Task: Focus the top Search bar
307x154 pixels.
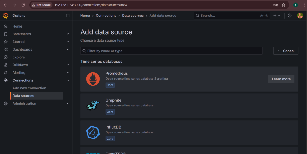Action: 232,16
